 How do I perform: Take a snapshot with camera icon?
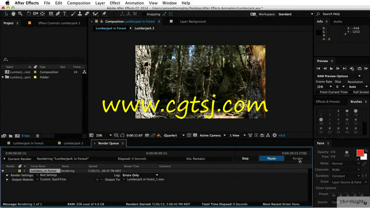pyautogui.click(x=147, y=135)
